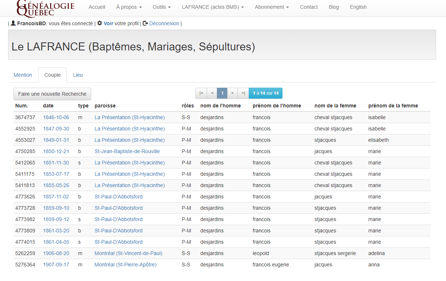Click the page title 'Le LAFRANCE' heading

point(133,47)
